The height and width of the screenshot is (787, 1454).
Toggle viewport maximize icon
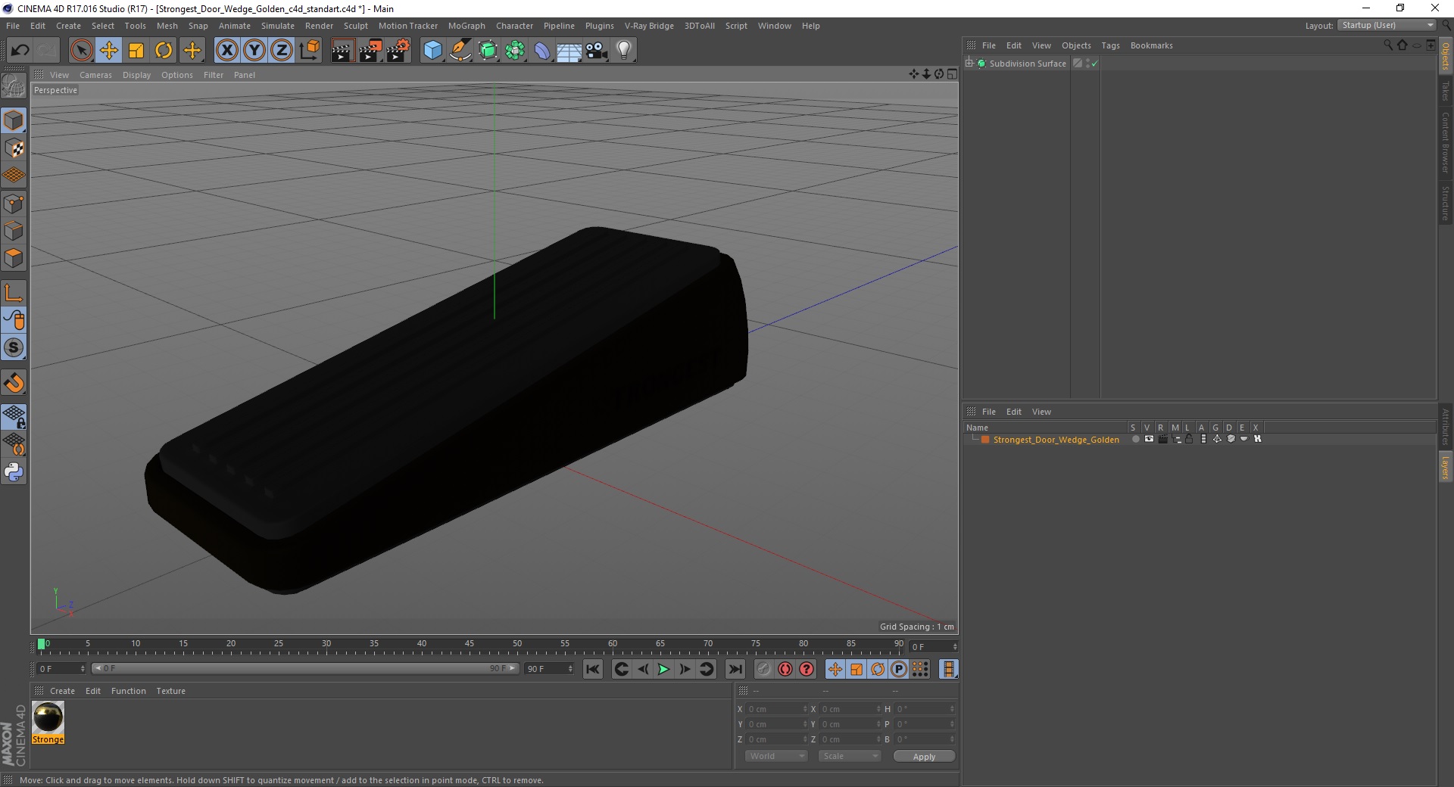coord(952,74)
